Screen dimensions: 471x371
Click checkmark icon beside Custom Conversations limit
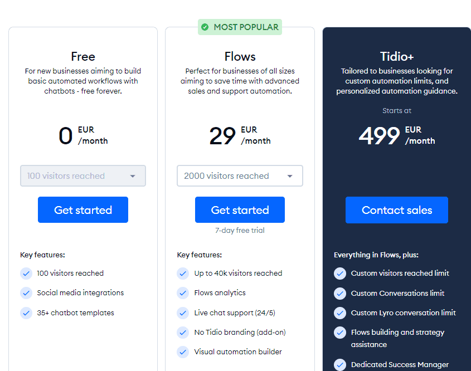340,294
